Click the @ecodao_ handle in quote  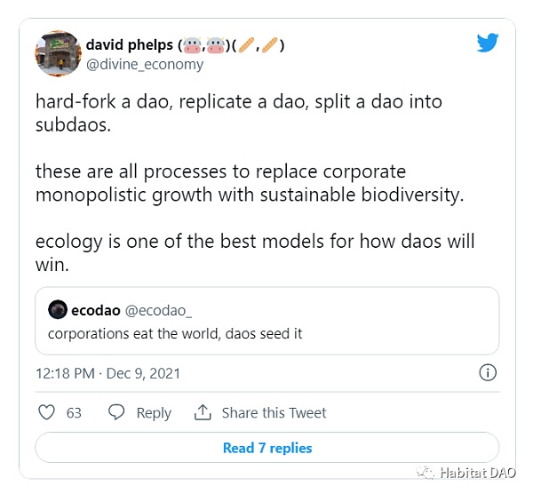click(159, 310)
